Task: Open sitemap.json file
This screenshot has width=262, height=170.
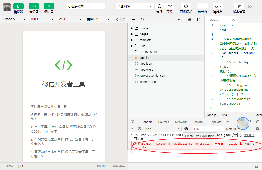Action: pyautogui.click(x=166, y=82)
